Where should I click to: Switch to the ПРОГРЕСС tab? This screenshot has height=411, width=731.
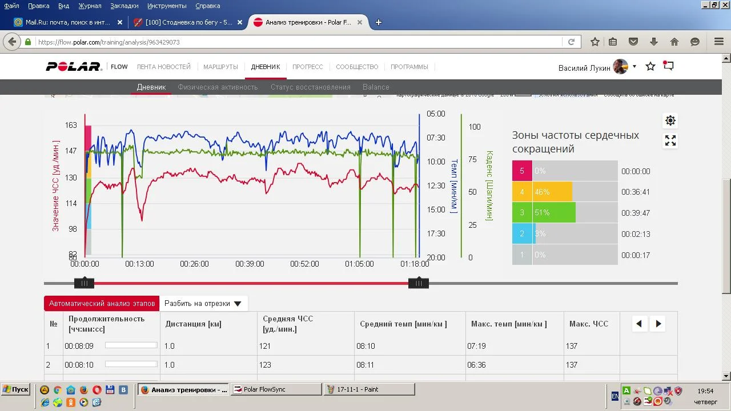[307, 67]
